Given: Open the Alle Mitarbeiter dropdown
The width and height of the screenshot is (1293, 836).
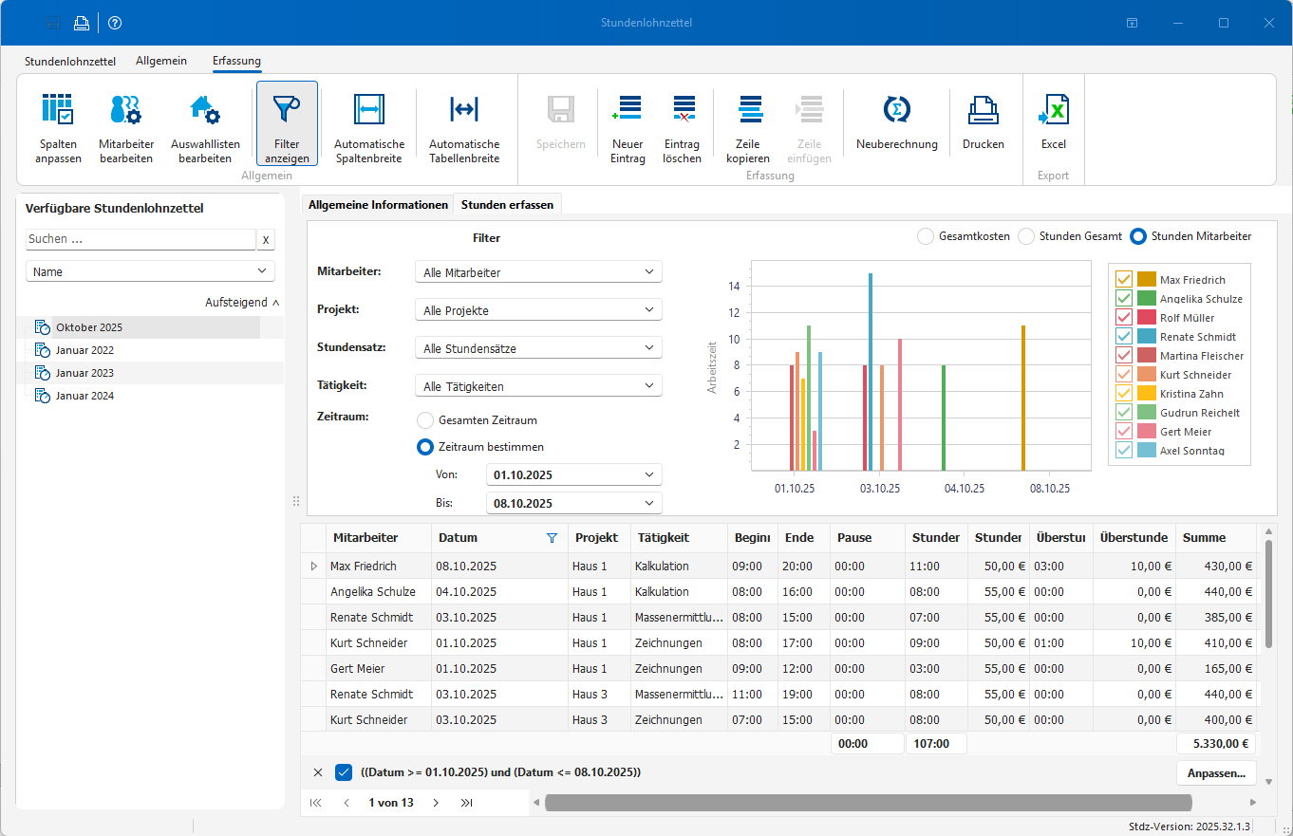Looking at the screenshot, I should [537, 270].
